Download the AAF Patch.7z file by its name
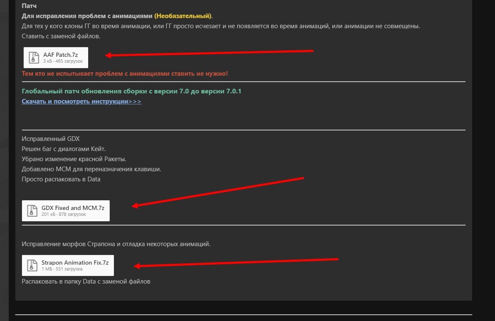Viewport: 495px width, 321px height. (x=60, y=55)
